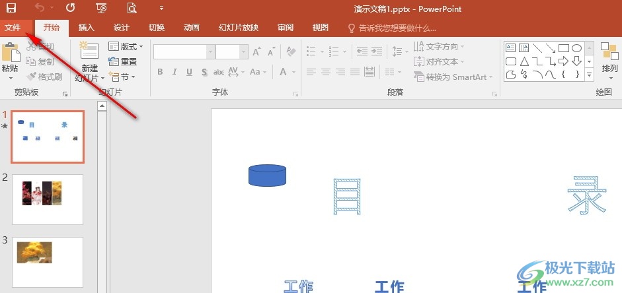Click the Reset (重置) slide icon
This screenshot has height=293, width=622.
pyautogui.click(x=123, y=61)
